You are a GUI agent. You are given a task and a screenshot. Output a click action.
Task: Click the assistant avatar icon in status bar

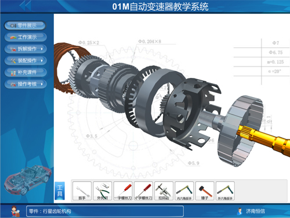pos(15,211)
